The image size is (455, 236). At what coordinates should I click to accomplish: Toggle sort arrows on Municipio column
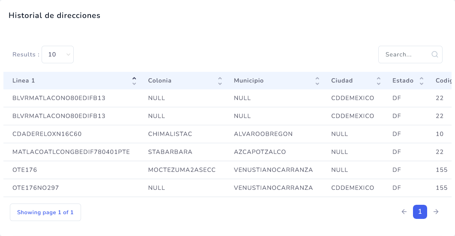pos(317,80)
